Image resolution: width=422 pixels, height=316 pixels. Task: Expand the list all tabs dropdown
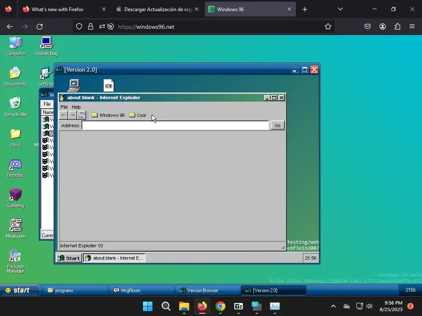pyautogui.click(x=340, y=9)
